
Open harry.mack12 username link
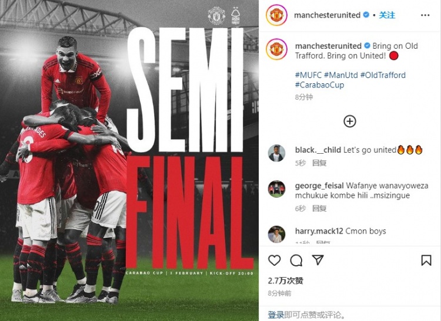319,231
